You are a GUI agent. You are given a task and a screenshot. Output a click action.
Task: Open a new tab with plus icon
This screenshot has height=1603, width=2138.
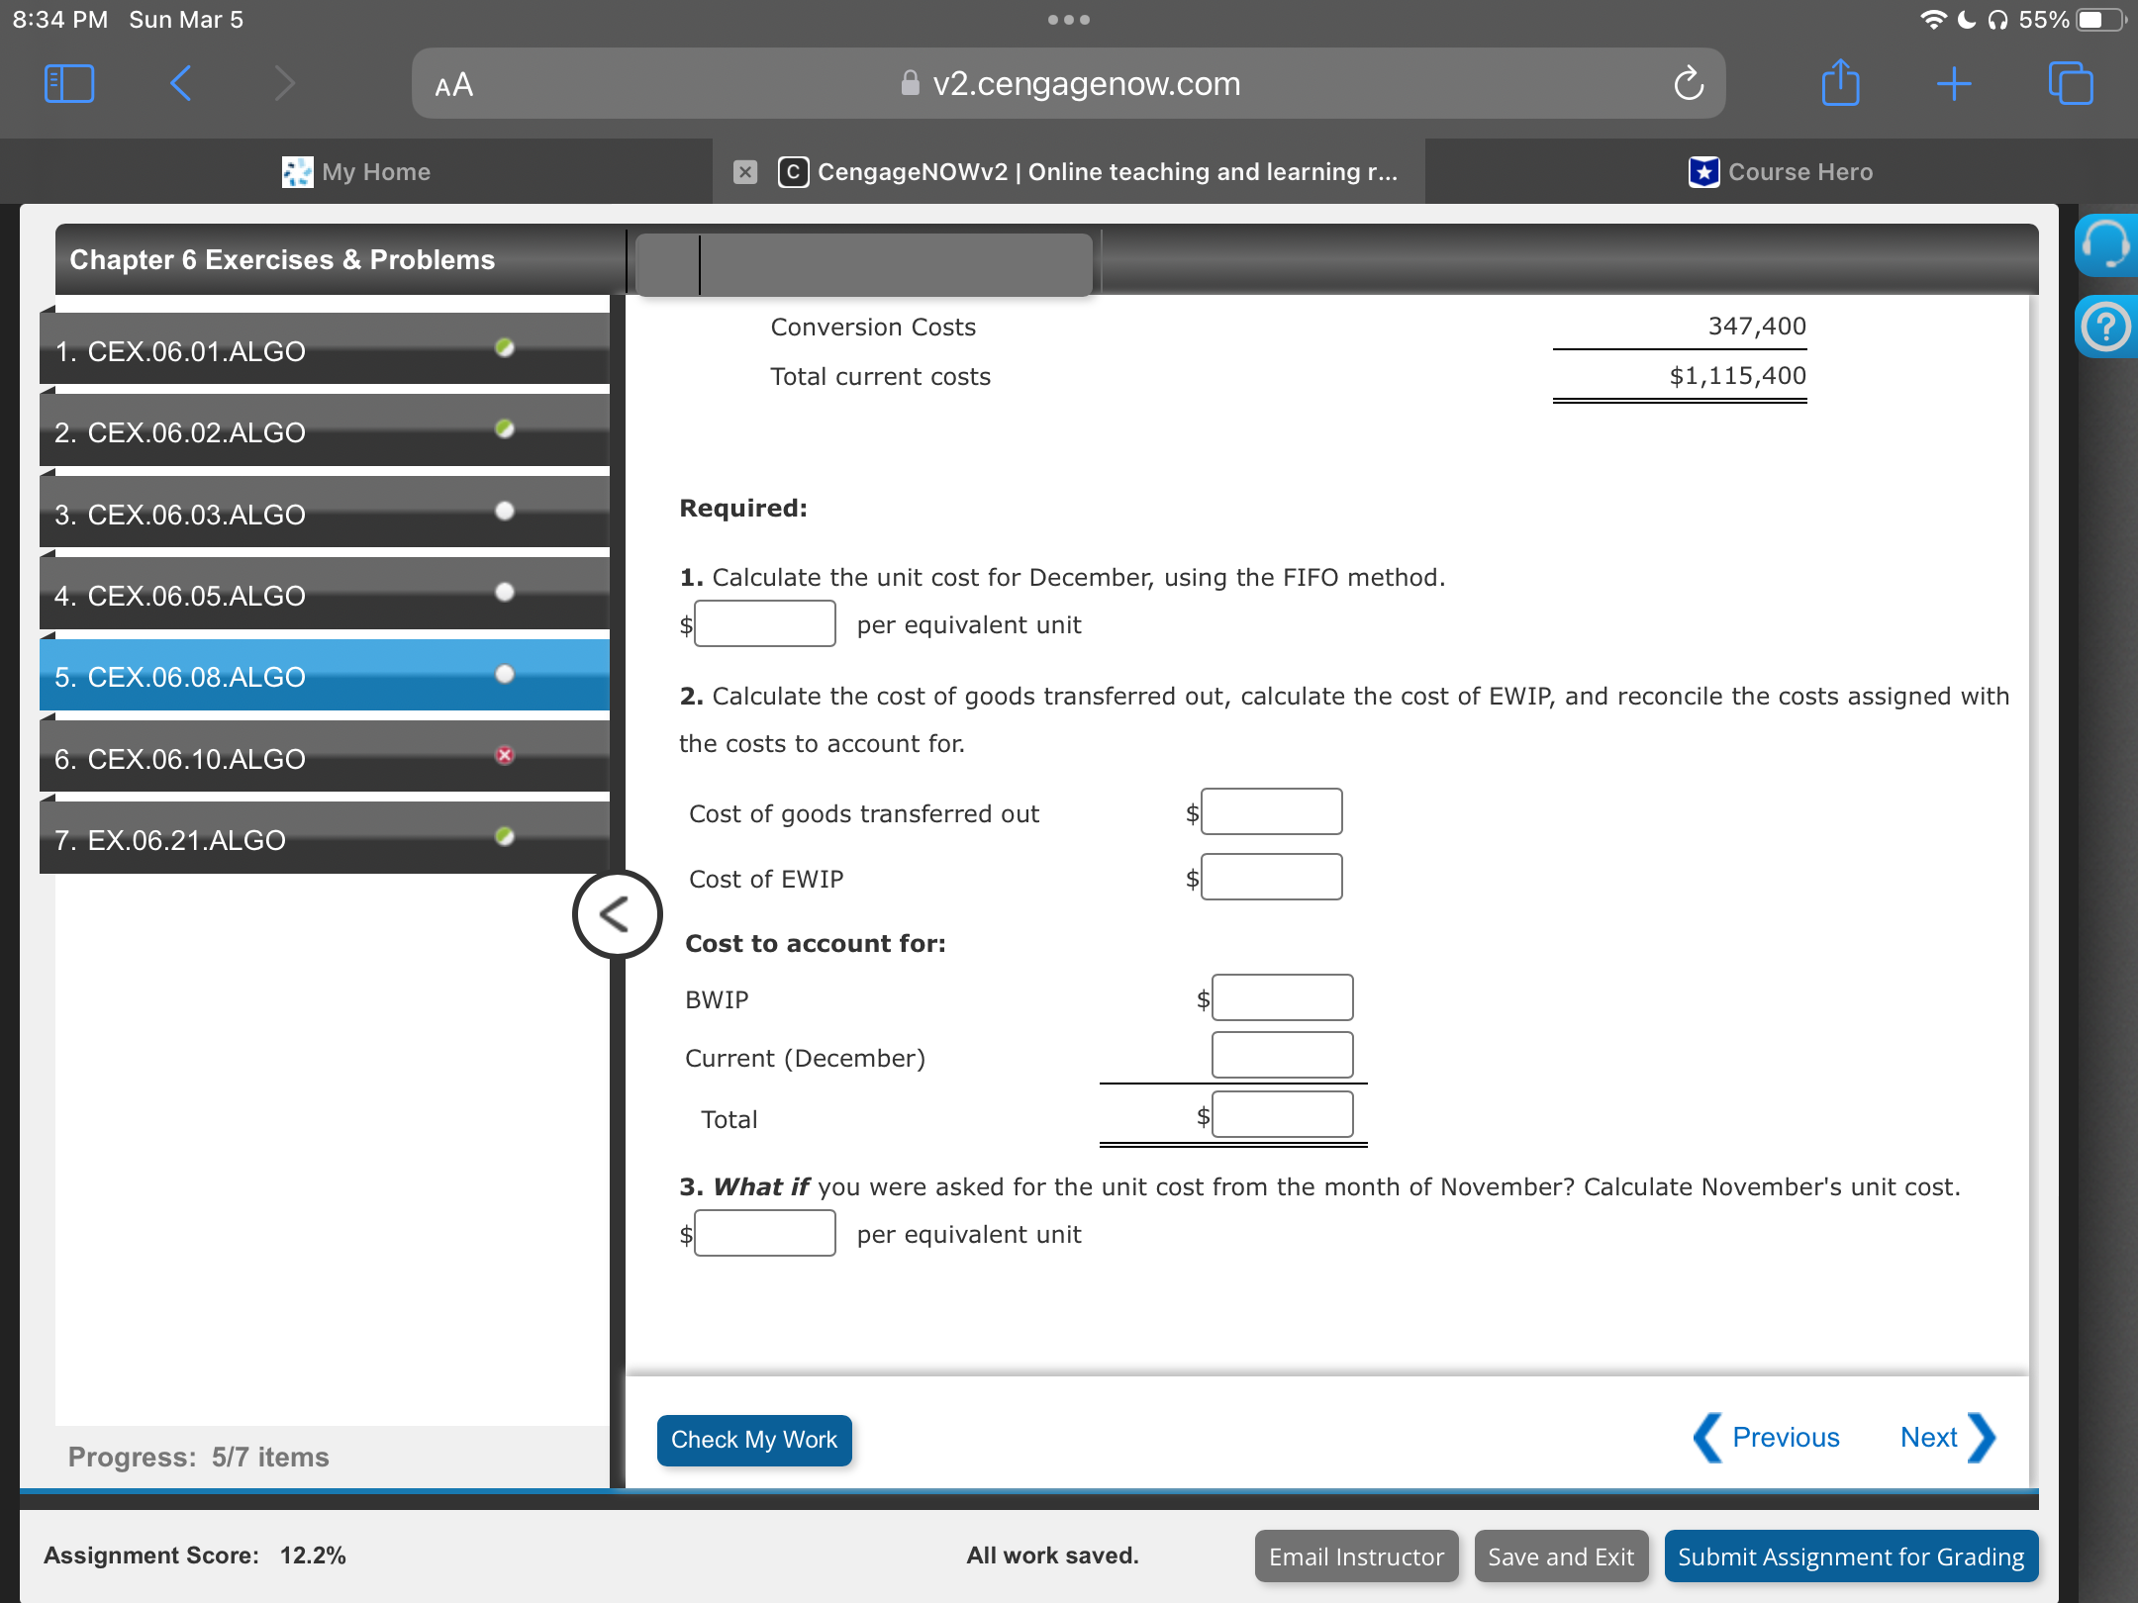click(1954, 83)
